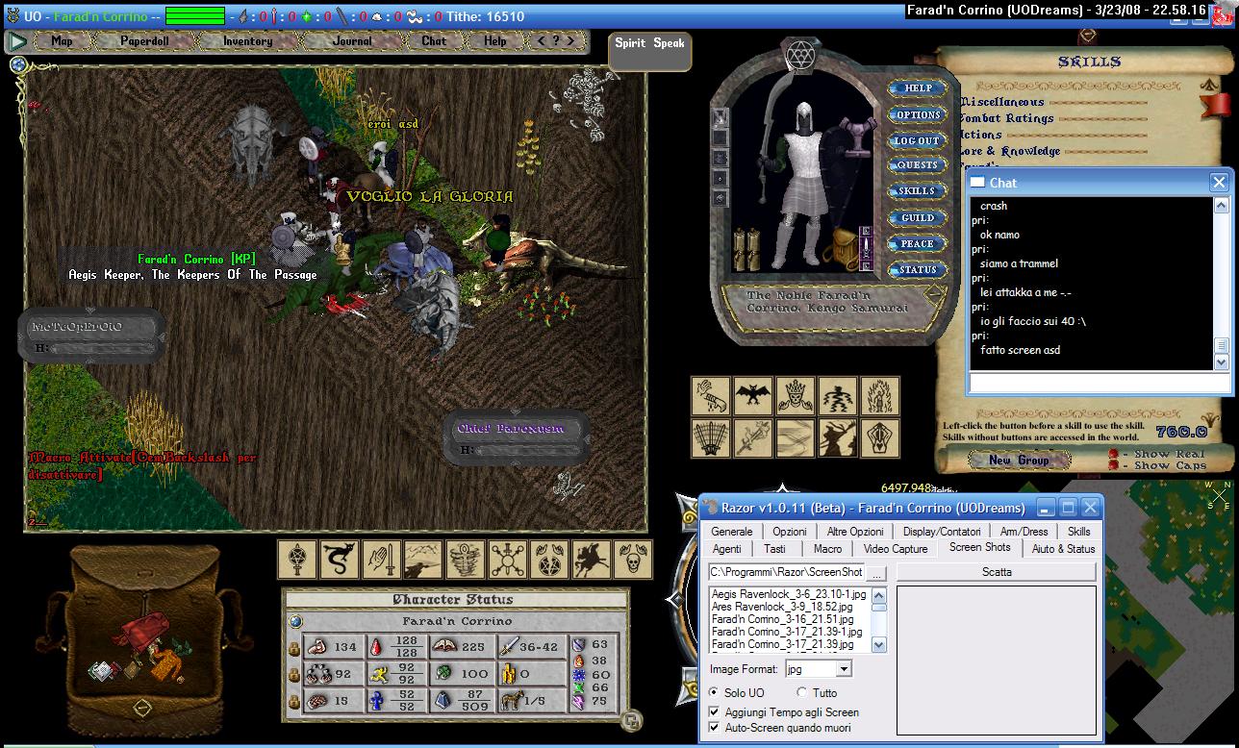Switch to the Macro tab in Razor
This screenshot has height=748, width=1239.
point(827,548)
